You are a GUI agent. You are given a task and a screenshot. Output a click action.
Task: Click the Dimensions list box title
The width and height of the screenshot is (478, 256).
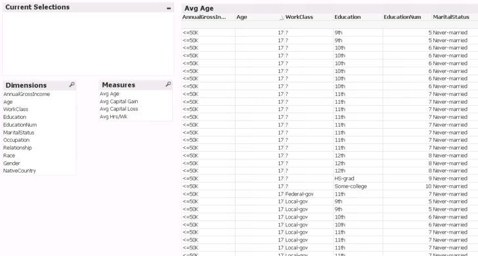(26, 85)
